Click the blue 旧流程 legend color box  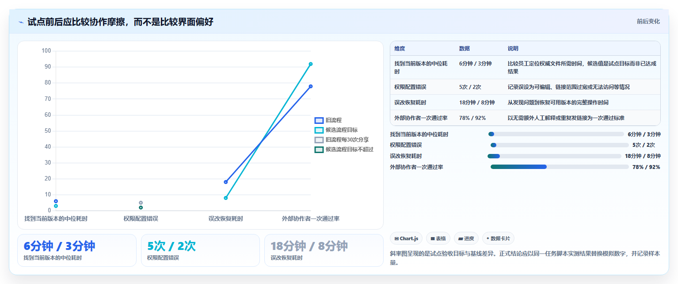319,120
